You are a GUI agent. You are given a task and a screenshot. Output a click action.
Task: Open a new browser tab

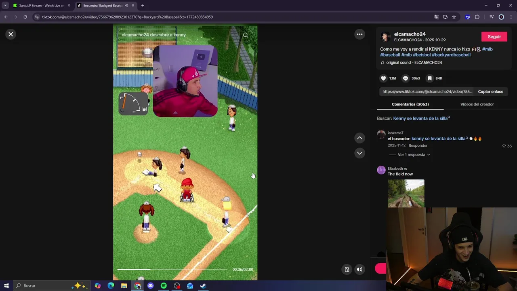tap(143, 6)
